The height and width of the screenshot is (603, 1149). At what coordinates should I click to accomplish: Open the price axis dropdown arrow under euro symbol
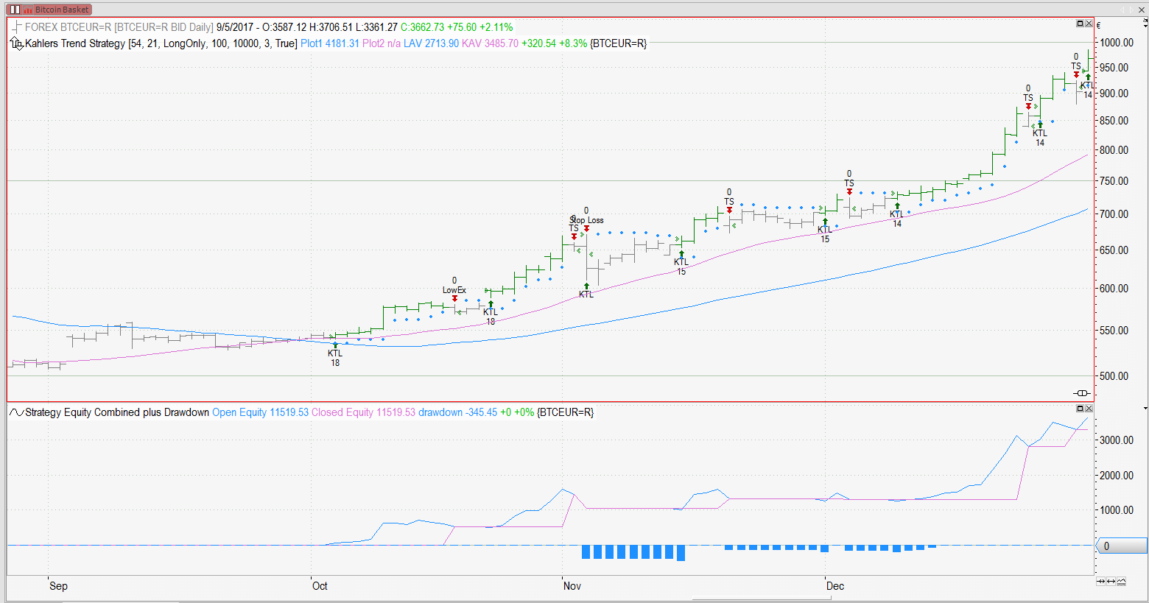pos(1145,24)
